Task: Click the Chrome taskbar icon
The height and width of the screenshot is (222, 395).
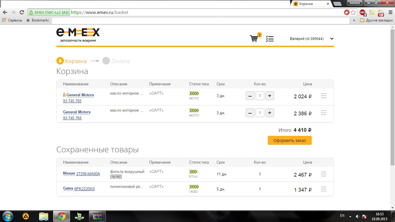Action: [x=62, y=216]
